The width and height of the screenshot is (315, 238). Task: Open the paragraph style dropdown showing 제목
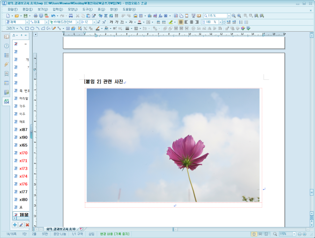[27, 22]
